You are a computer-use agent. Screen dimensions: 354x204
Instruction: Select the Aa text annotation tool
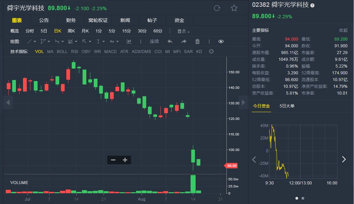[x=112, y=42]
